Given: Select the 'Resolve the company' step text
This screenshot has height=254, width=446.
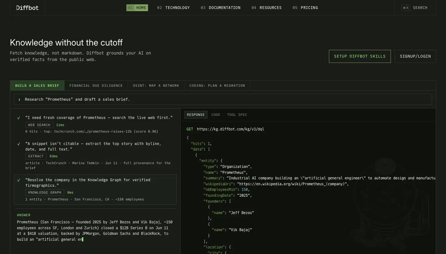Looking at the screenshot, I should click(88, 183).
